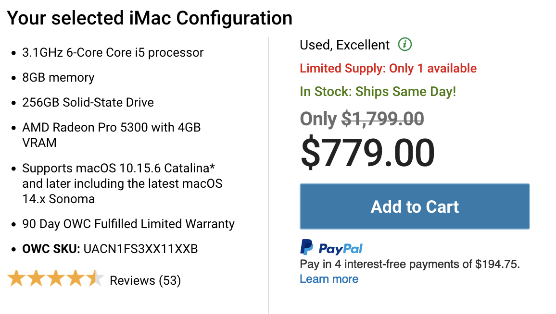The image size is (556, 314).
Task: Click the crossed-out $1,799.00 original price
Action: tap(382, 119)
